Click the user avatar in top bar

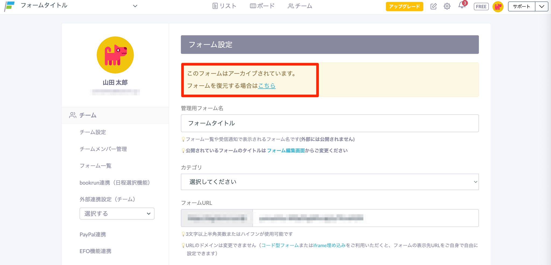coord(498,6)
